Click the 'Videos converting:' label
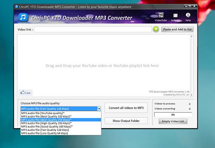 coord(165,109)
